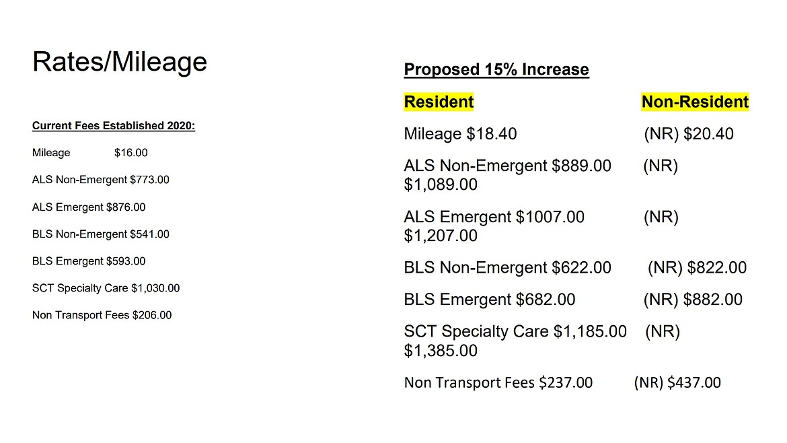Viewport: 787px width, 443px height.
Task: Select the SCT Specialty Care $1,185.00 text
Action: click(515, 331)
